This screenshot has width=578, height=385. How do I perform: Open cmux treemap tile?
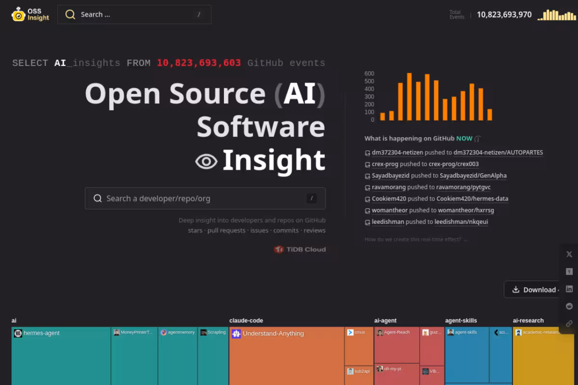[359, 346]
